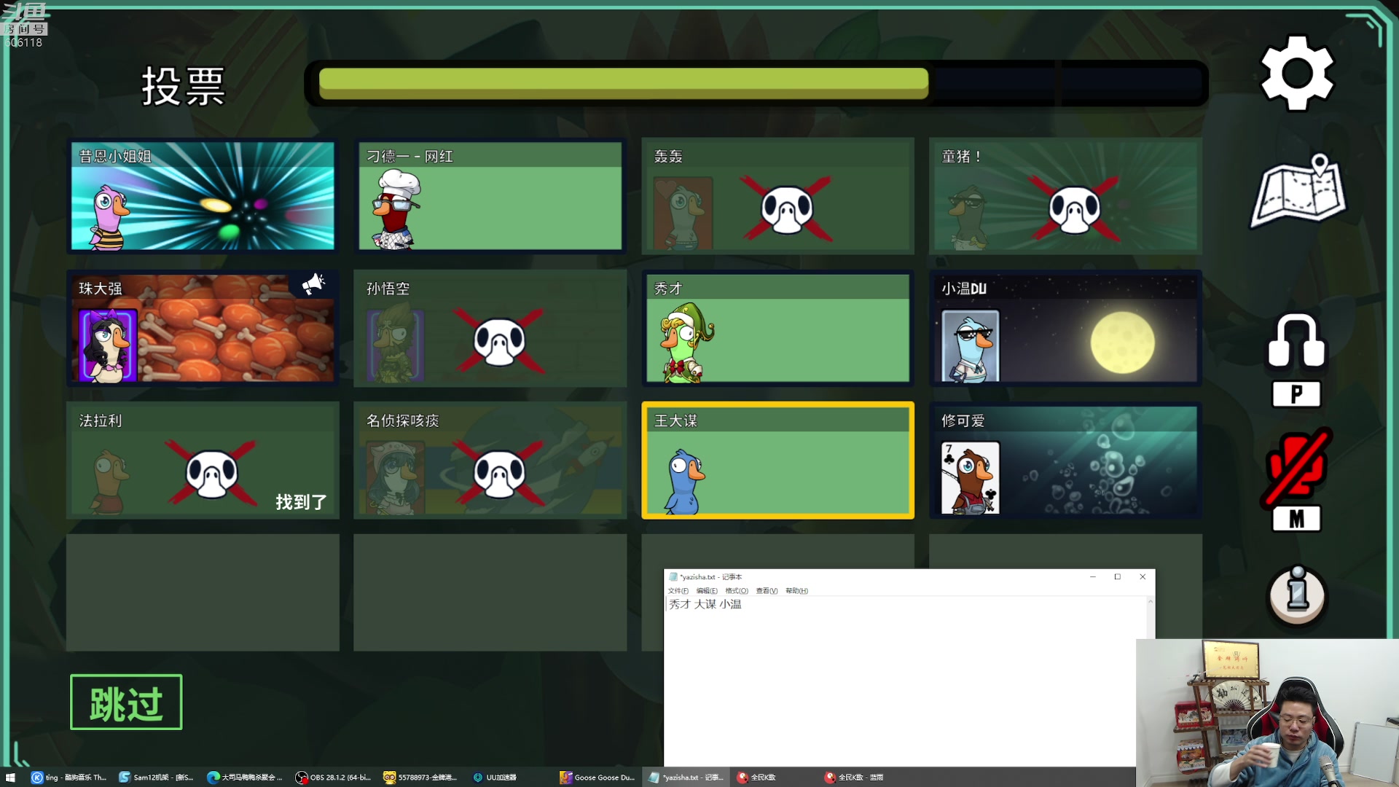1399x787 pixels.
Task: Switch to OBS 28.1.2 taskbar item
Action: pyautogui.click(x=334, y=778)
